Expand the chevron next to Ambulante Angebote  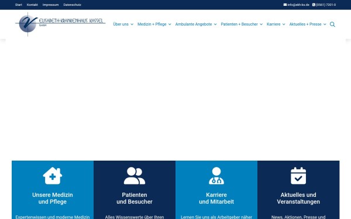click(215, 25)
